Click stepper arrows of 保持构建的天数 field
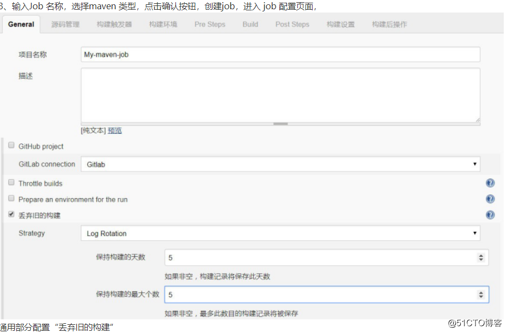 point(481,257)
